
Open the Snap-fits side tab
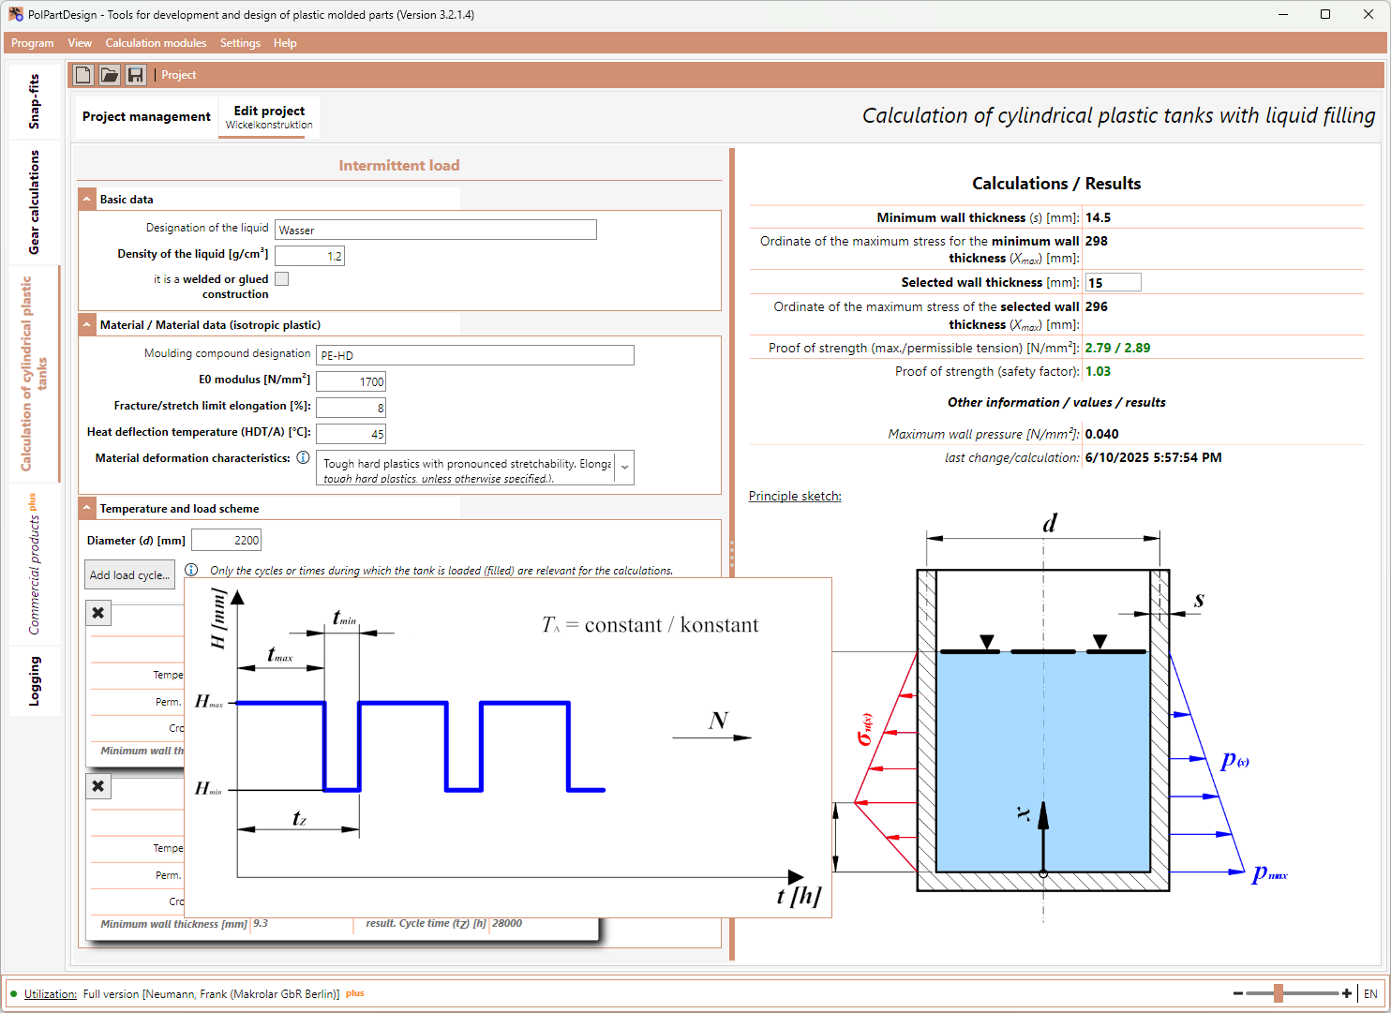coord(35,101)
